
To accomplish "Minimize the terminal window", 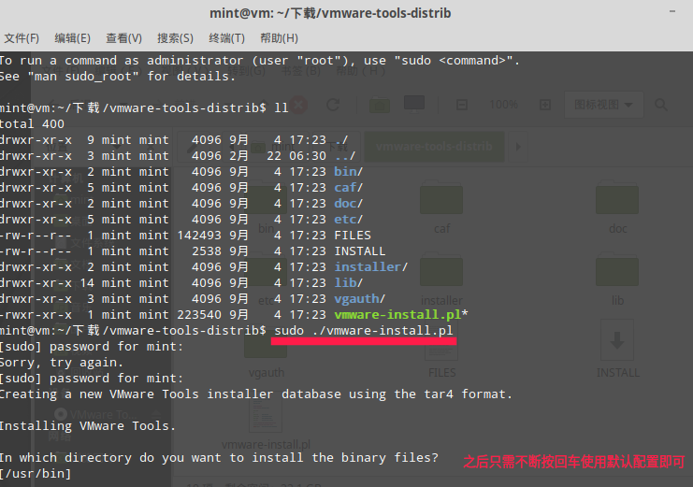I will point(672,11).
